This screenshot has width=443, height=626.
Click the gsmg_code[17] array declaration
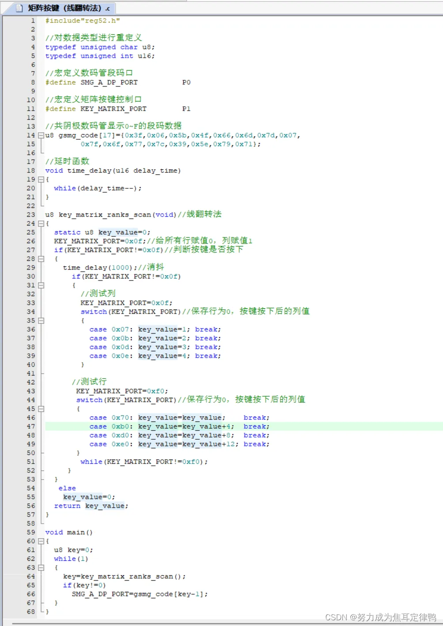pyautogui.click(x=79, y=135)
